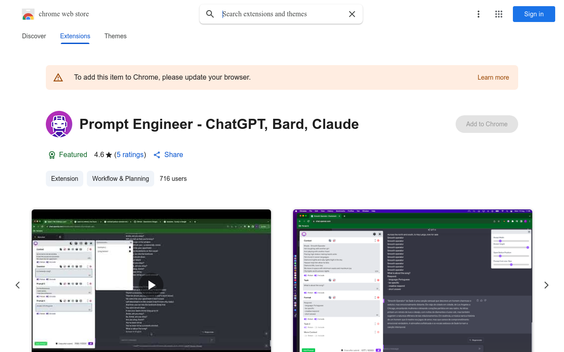Open the three-dot more options menu
Viewport: 564px width, 352px height.
478,14
